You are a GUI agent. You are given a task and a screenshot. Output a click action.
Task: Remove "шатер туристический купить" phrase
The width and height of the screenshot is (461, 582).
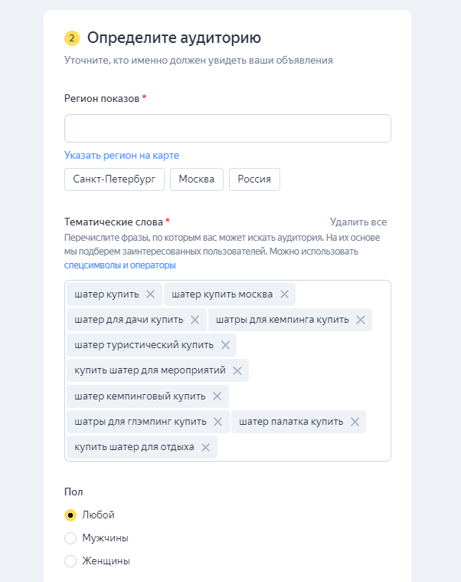coord(225,345)
